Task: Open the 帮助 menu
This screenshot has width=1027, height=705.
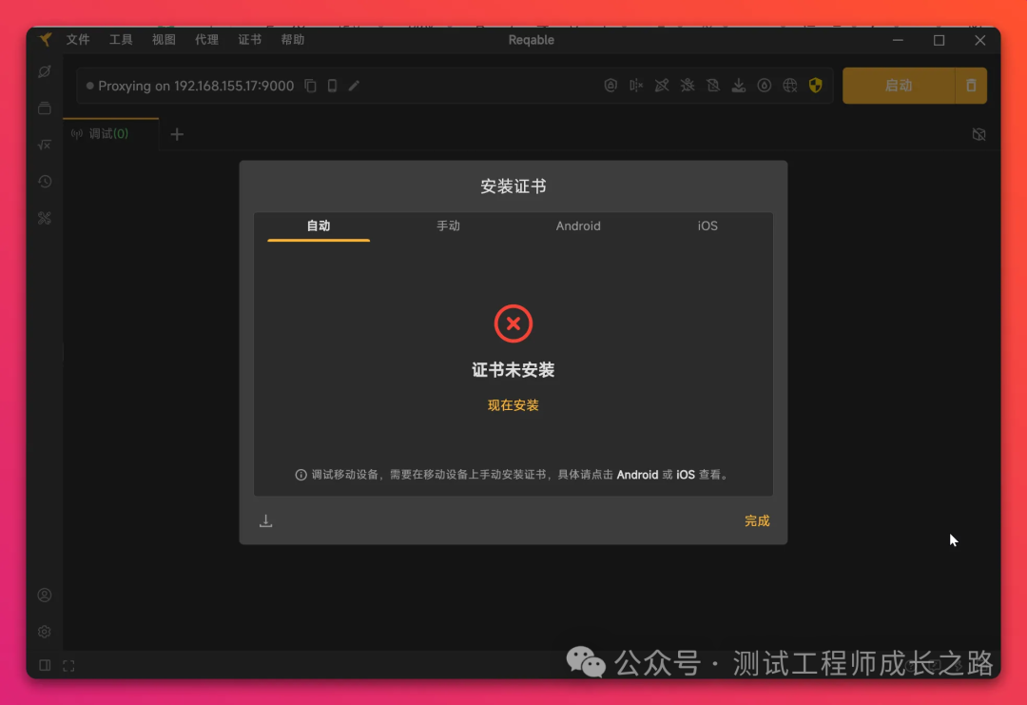Action: coord(292,40)
